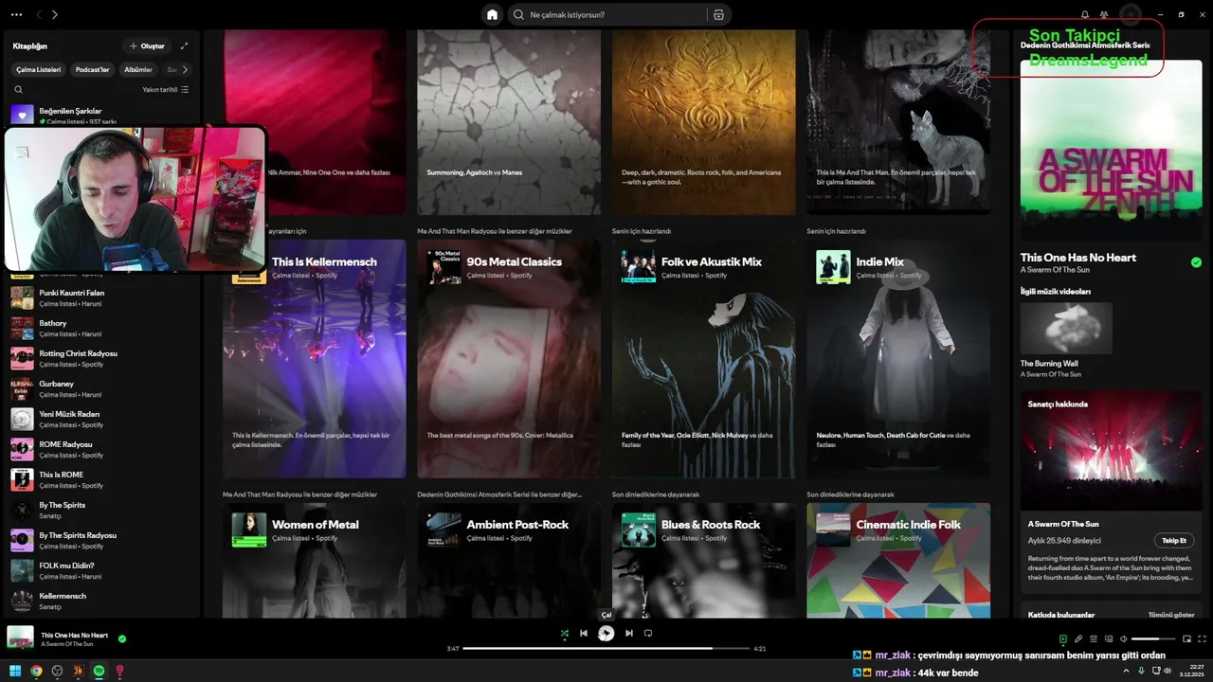Toggle saved checkmark in Now Playing panel
The image size is (1213, 682).
[x=1196, y=262]
